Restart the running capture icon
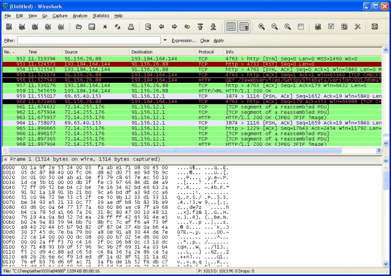The image size is (391, 276). (x=61, y=26)
